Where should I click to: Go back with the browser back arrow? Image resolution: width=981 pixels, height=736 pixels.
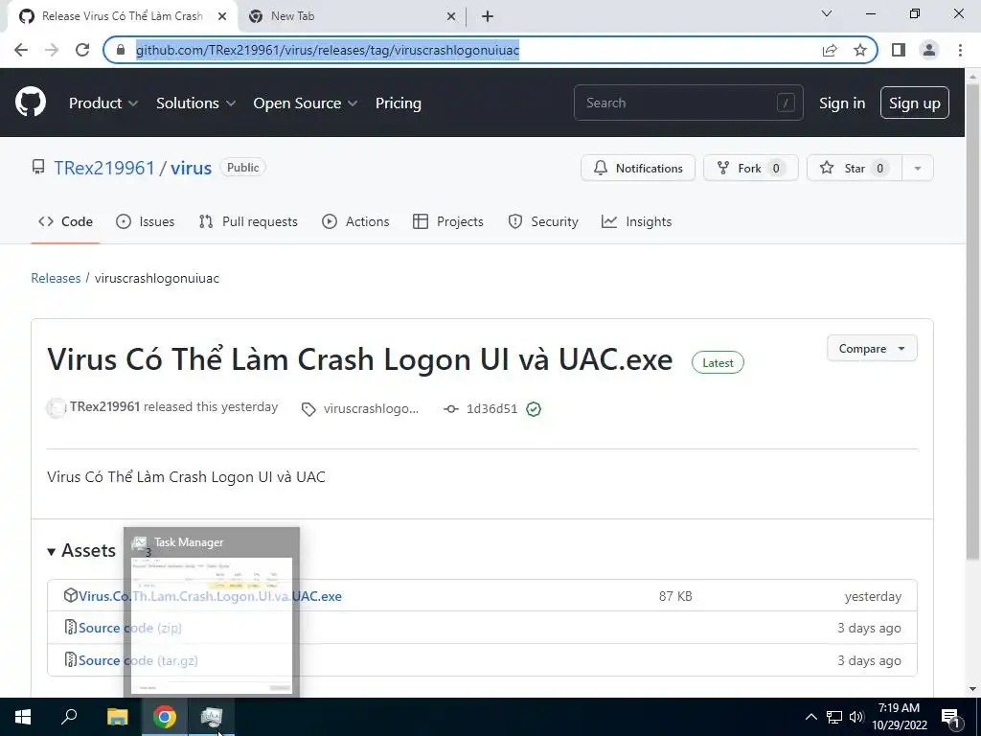(x=21, y=50)
